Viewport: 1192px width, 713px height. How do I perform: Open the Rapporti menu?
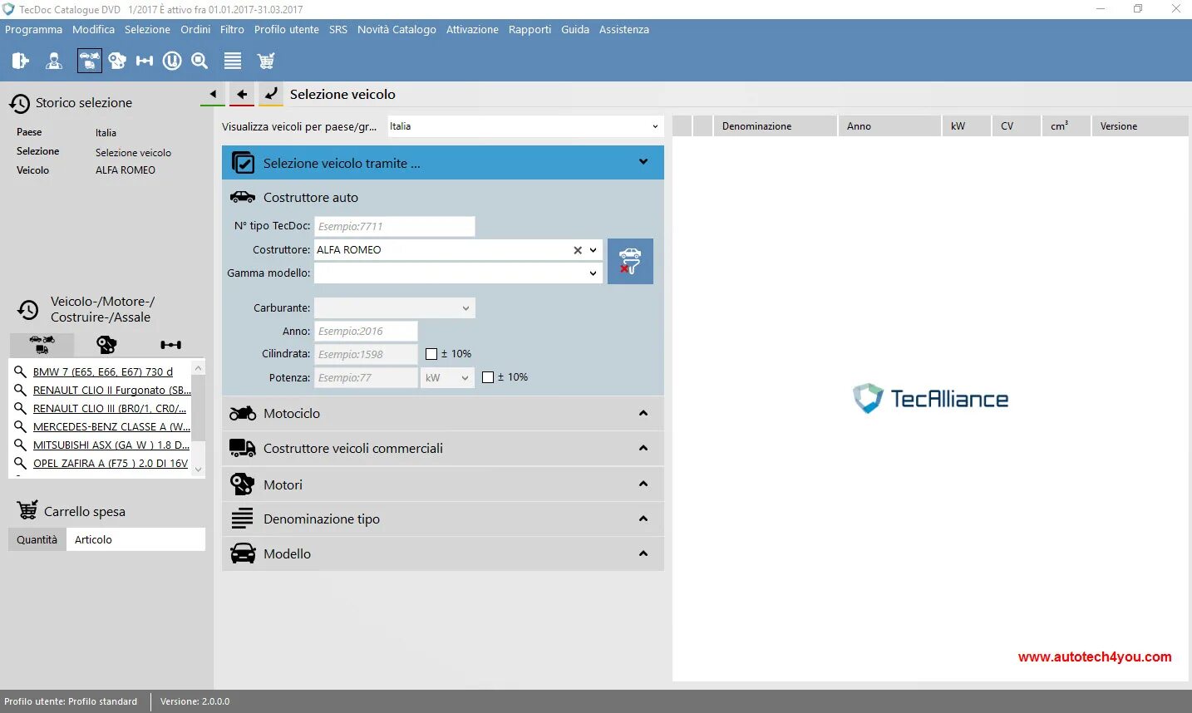(x=530, y=29)
